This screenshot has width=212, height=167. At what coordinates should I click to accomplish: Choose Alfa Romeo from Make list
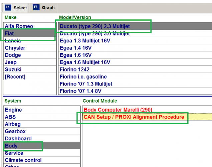pyautogui.click(x=19, y=26)
